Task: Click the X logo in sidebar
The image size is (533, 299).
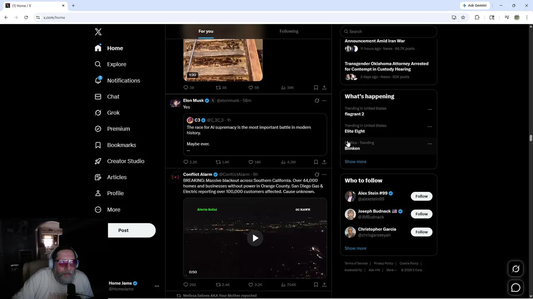Action: click(x=98, y=32)
